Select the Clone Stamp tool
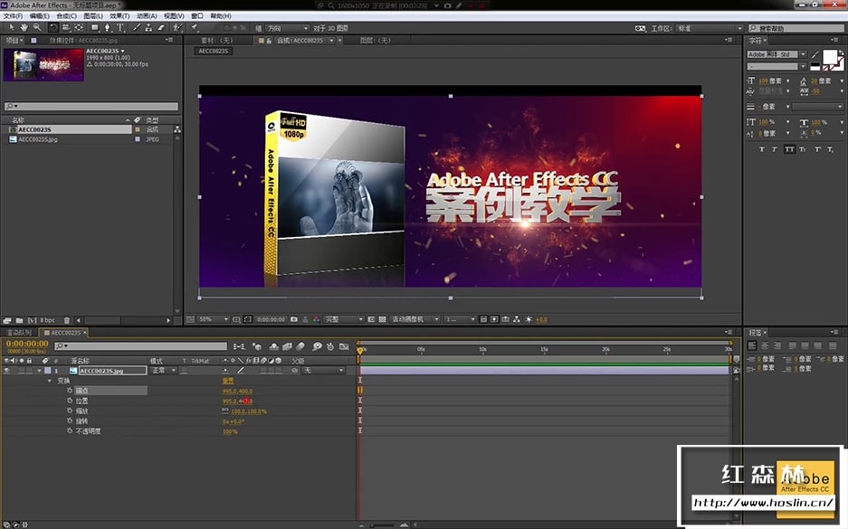 [148, 27]
